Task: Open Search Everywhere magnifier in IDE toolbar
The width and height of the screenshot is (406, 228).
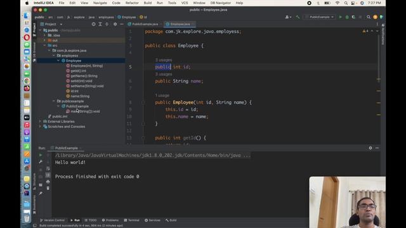Action: [x=369, y=17]
